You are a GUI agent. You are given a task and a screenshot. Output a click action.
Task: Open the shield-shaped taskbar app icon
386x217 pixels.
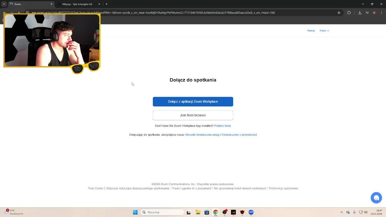242,212
